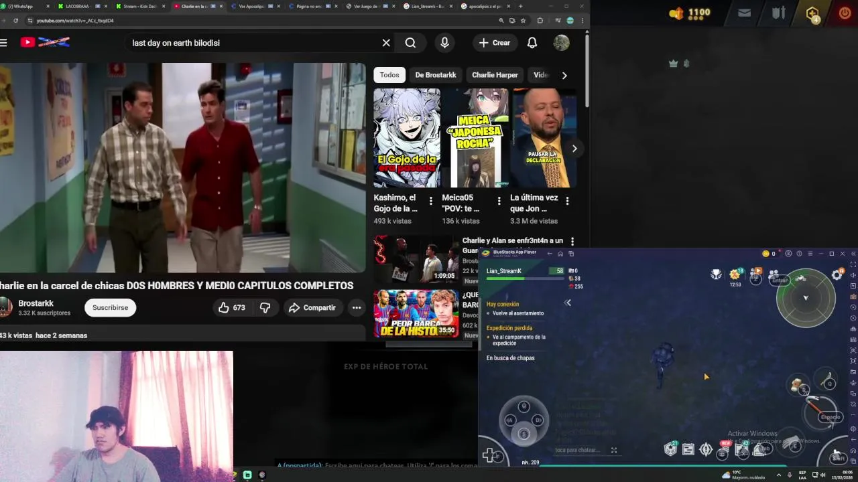Open the taskbar weather widget
This screenshot has width=858, height=482.
(x=743, y=475)
